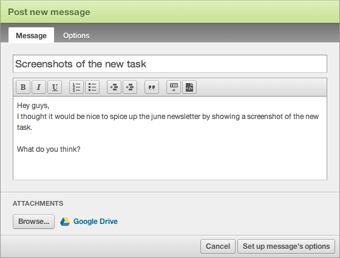
Task: Select the Message tab
Action: pos(31,35)
